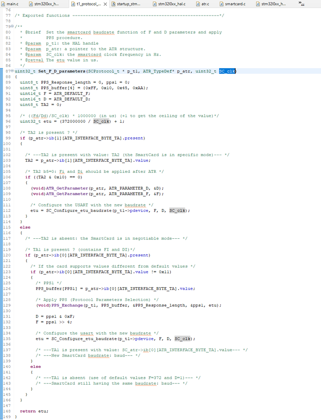
Task: Switch to the main.c editor tab
Action: point(10,4)
